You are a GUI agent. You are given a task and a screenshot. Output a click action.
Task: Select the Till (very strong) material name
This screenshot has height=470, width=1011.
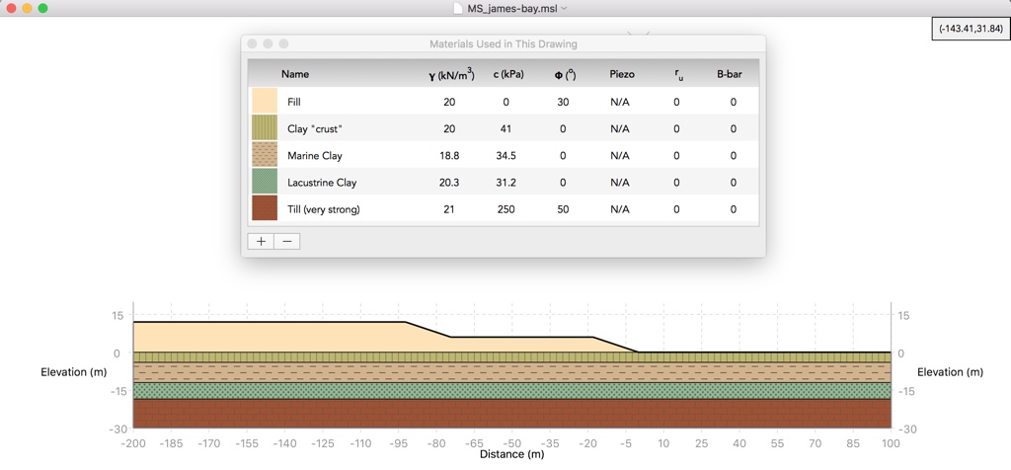[x=323, y=209]
